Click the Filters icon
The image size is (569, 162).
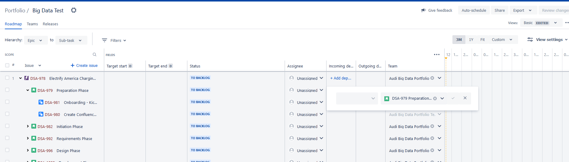(x=105, y=40)
